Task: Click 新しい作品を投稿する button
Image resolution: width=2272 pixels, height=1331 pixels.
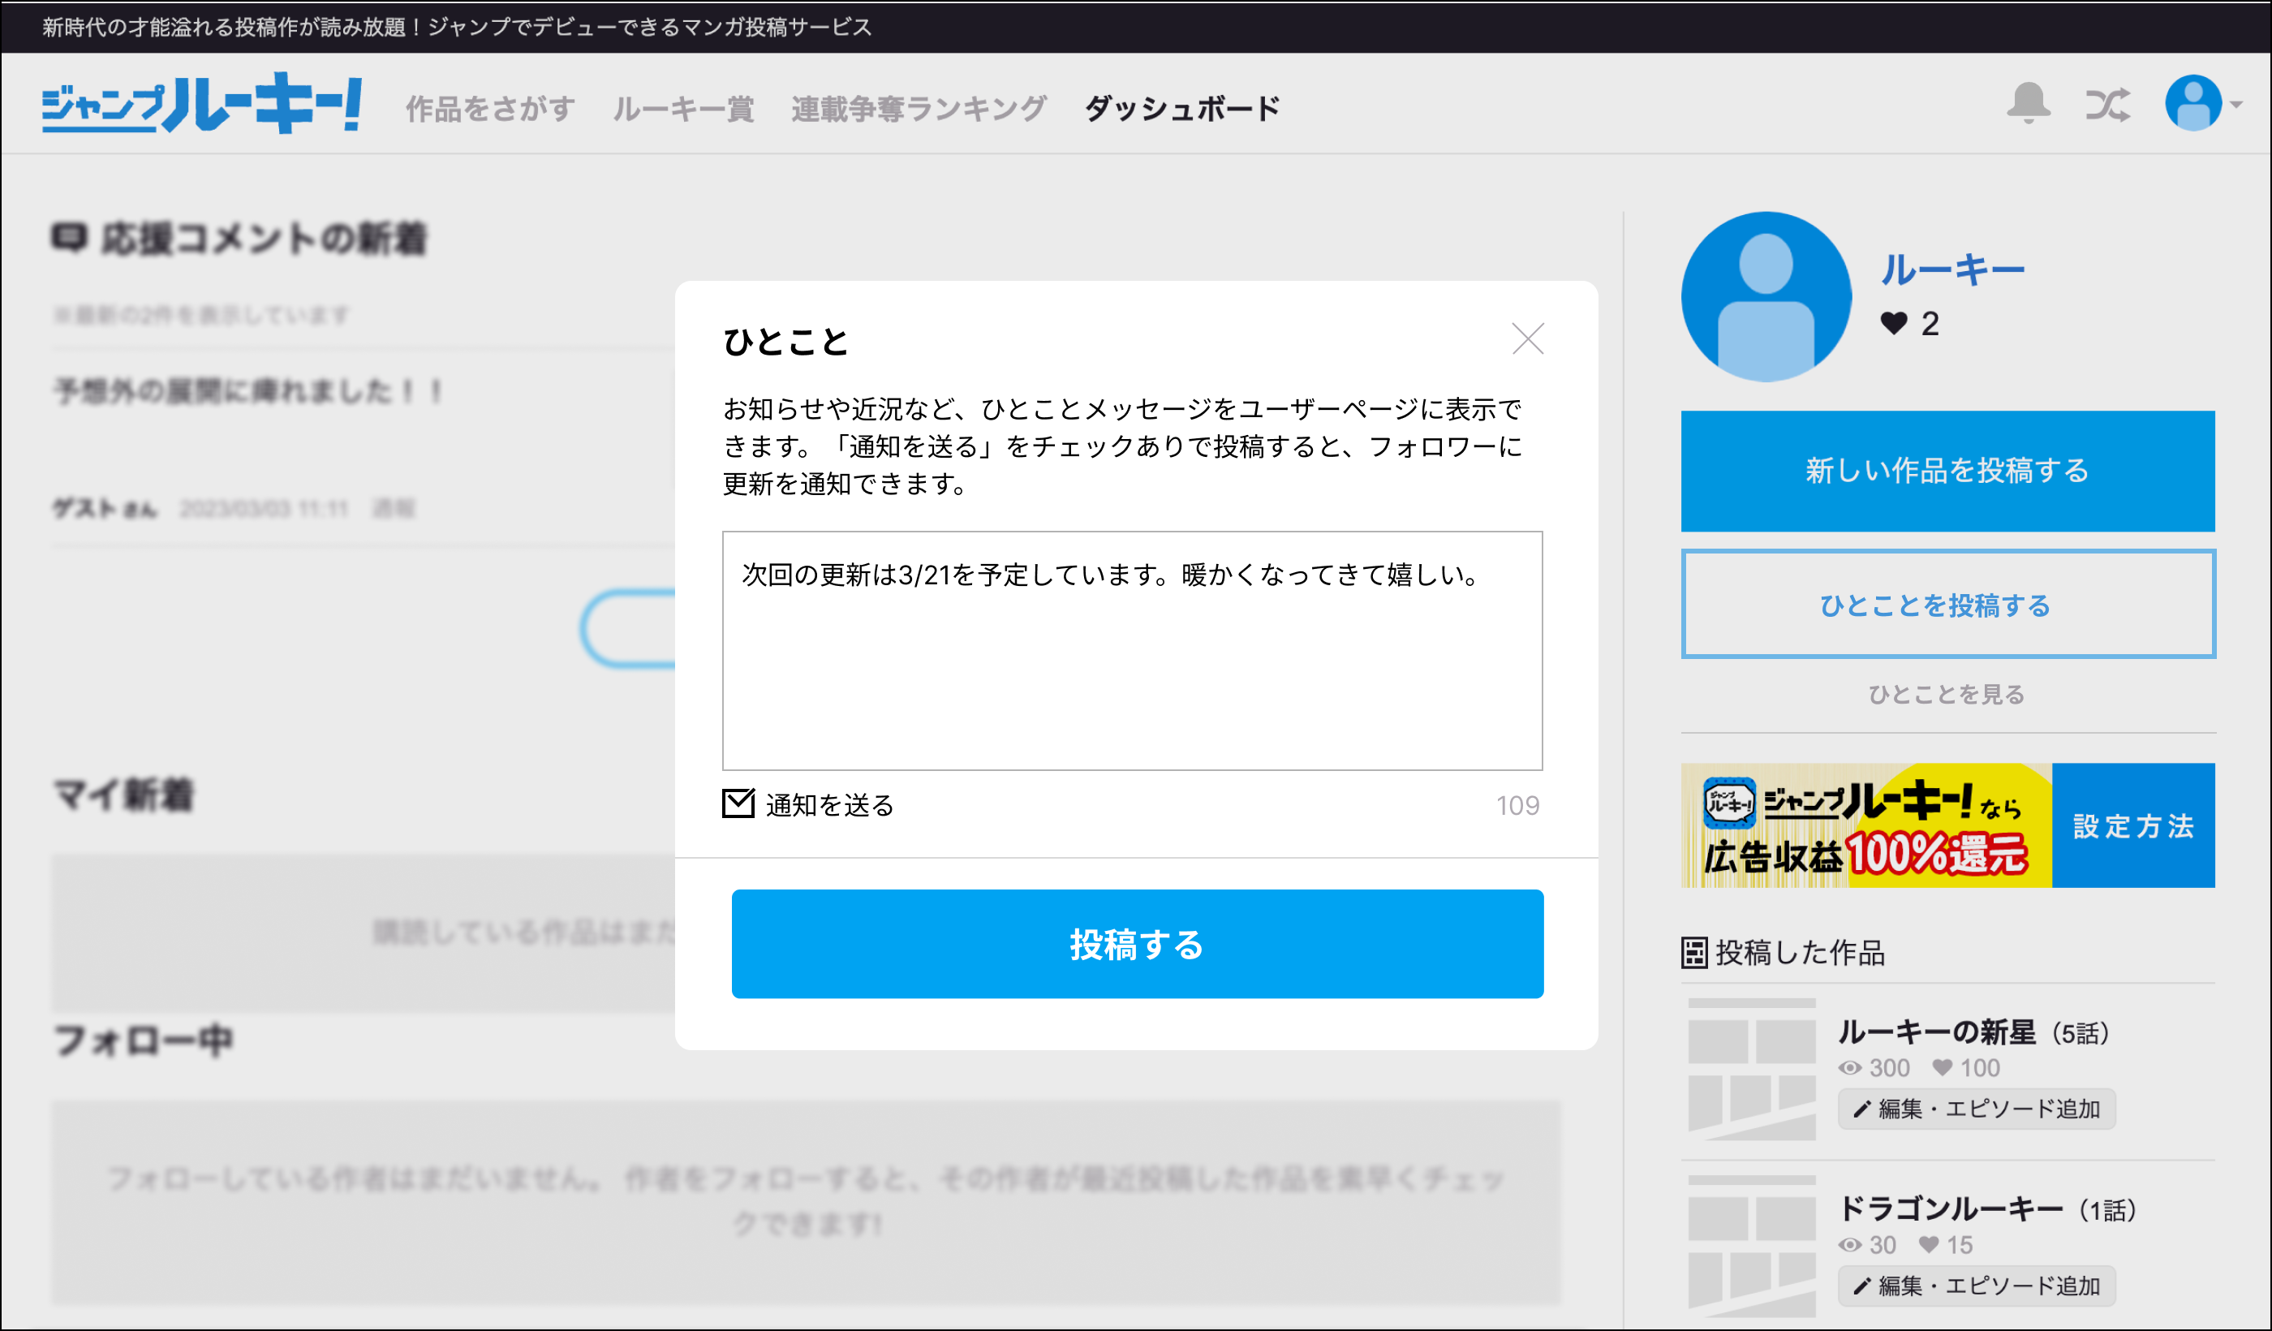Action: (x=1947, y=471)
